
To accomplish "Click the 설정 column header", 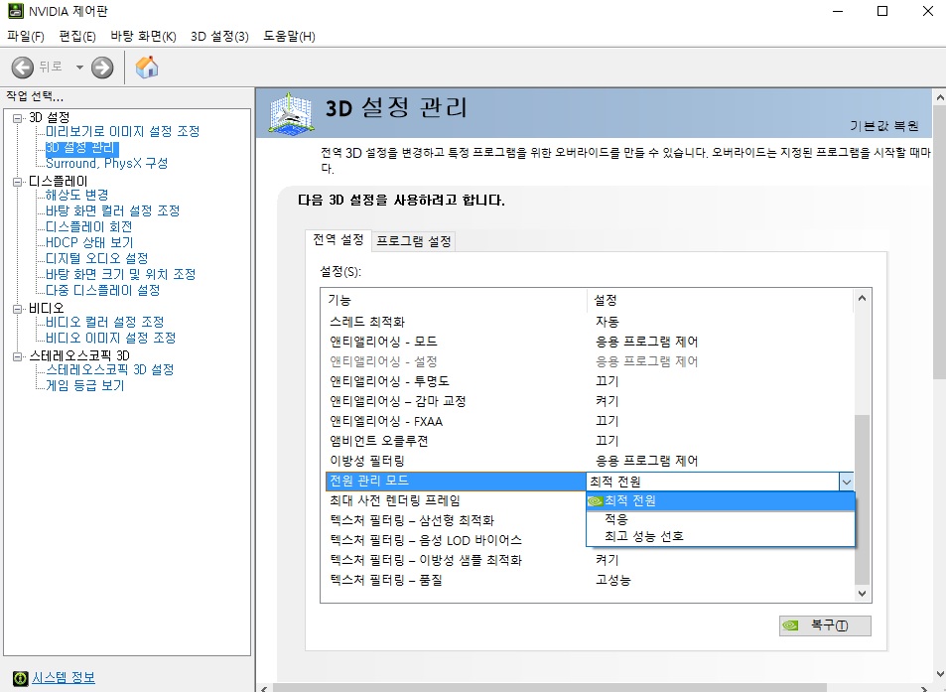I will click(x=720, y=300).
